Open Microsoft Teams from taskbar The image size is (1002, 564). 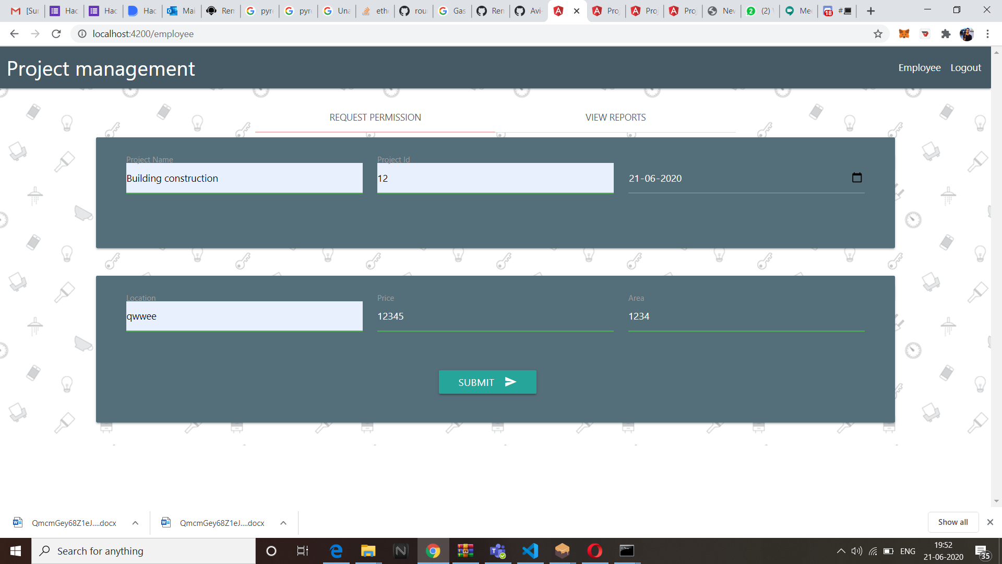click(497, 551)
